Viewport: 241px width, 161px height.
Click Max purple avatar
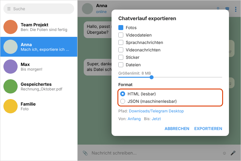click(11, 67)
